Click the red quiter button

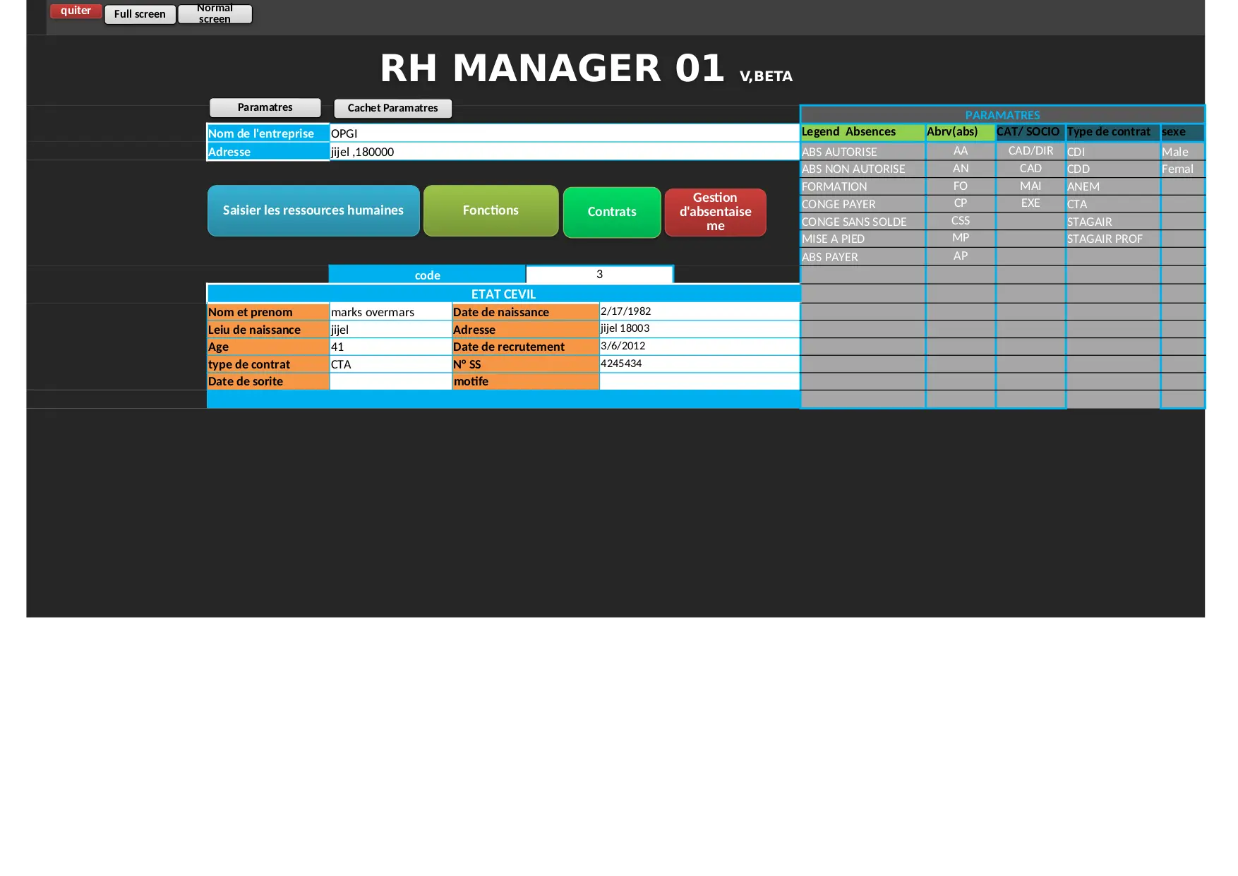[76, 11]
